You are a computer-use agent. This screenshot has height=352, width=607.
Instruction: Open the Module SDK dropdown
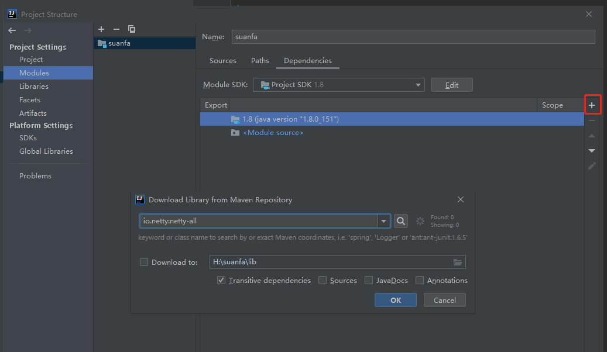339,85
